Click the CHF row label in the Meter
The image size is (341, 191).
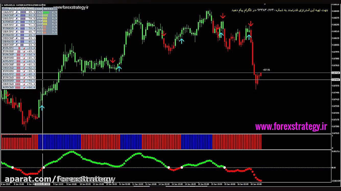coord(40,21)
